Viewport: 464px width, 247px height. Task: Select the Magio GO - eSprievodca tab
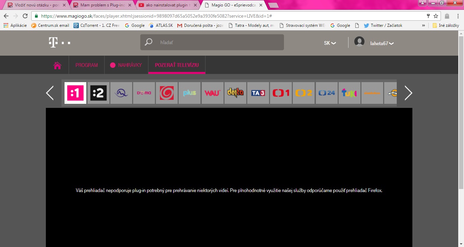click(x=233, y=5)
